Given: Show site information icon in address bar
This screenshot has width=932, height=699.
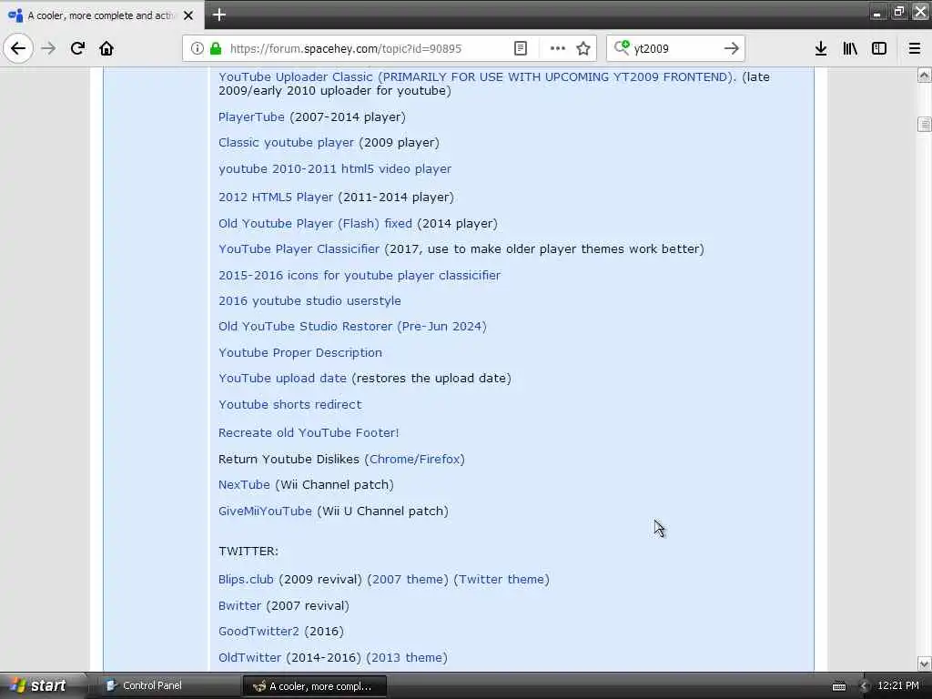Looking at the screenshot, I should click(198, 48).
